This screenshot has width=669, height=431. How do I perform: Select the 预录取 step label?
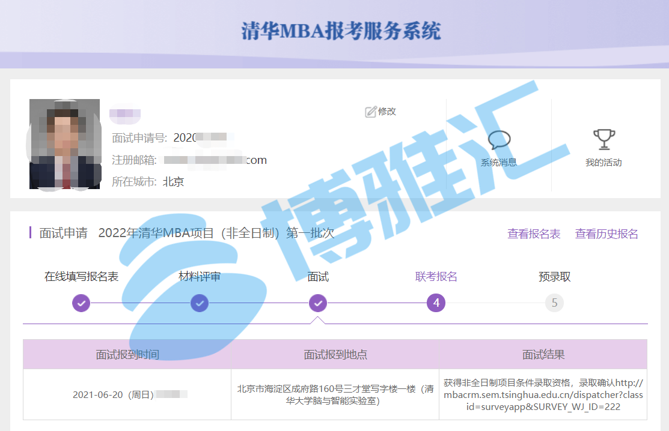[x=554, y=277]
